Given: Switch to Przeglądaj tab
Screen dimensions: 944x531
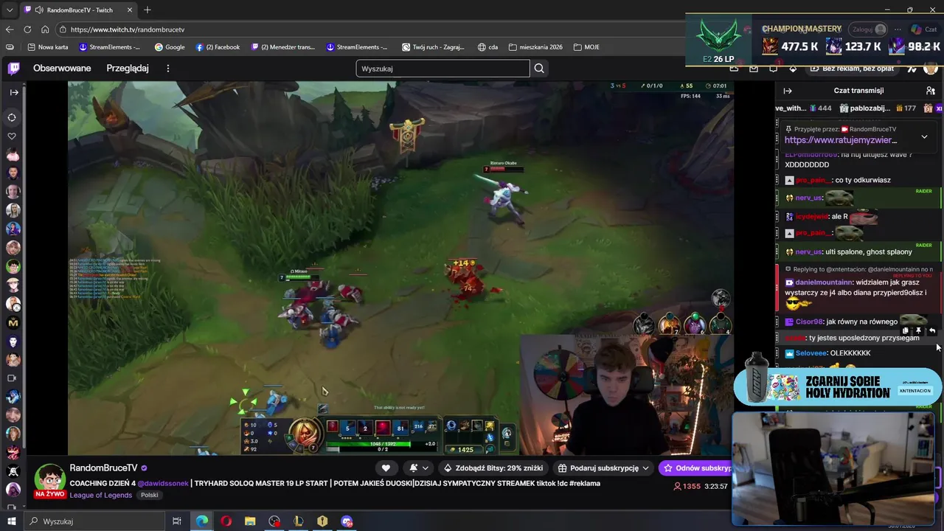Looking at the screenshot, I should pyautogui.click(x=128, y=69).
